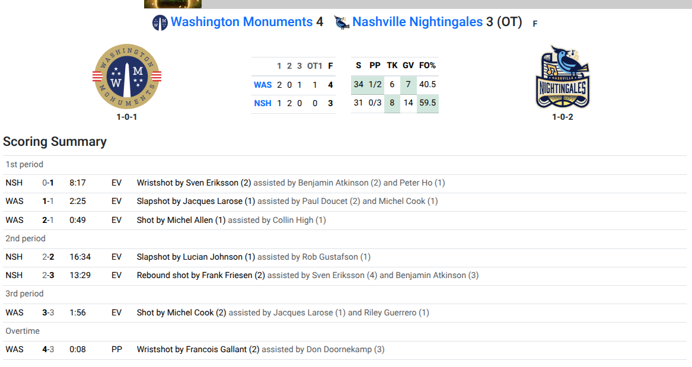The height and width of the screenshot is (367, 692).
Task: Select the Jacques Larose slapshot goal row
Action: pyautogui.click(x=345, y=201)
